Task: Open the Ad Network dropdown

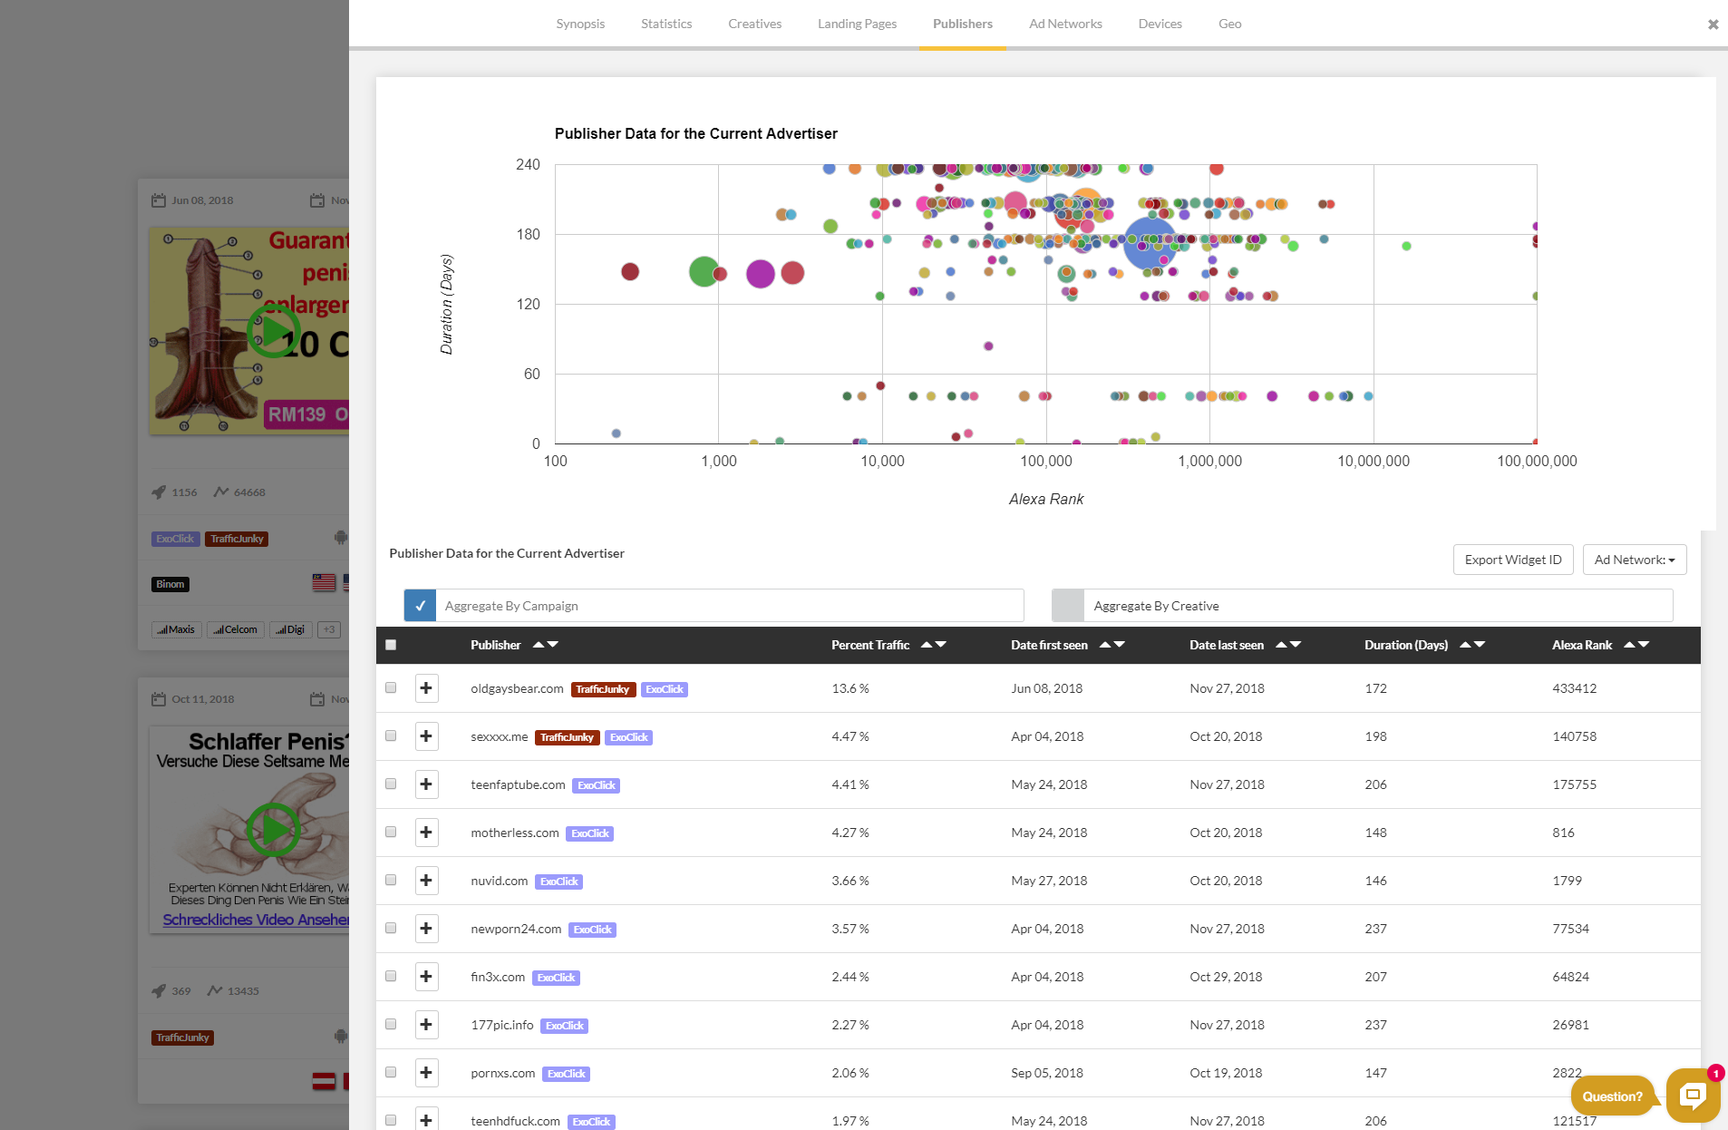Action: (1634, 560)
